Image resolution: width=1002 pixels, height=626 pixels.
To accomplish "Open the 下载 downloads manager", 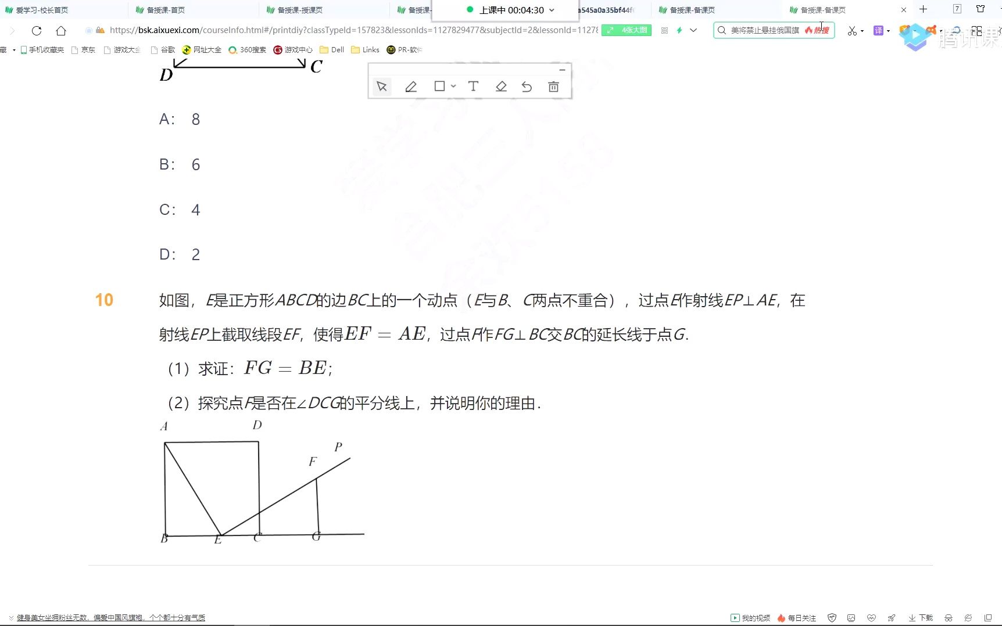I will click(921, 618).
